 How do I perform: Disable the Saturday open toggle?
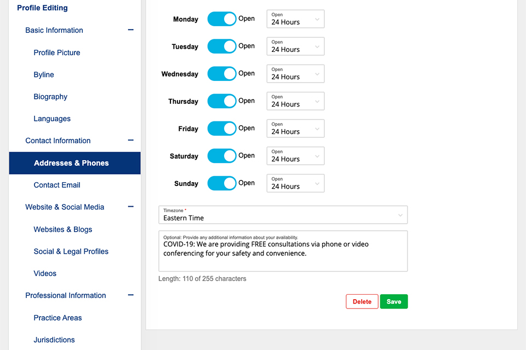[221, 156]
